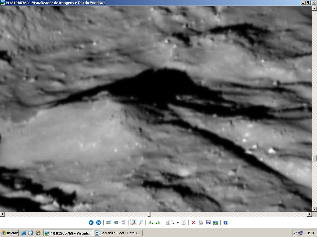317x237 pixels.
Task: Rotate image clockwise
Action: [151, 222]
